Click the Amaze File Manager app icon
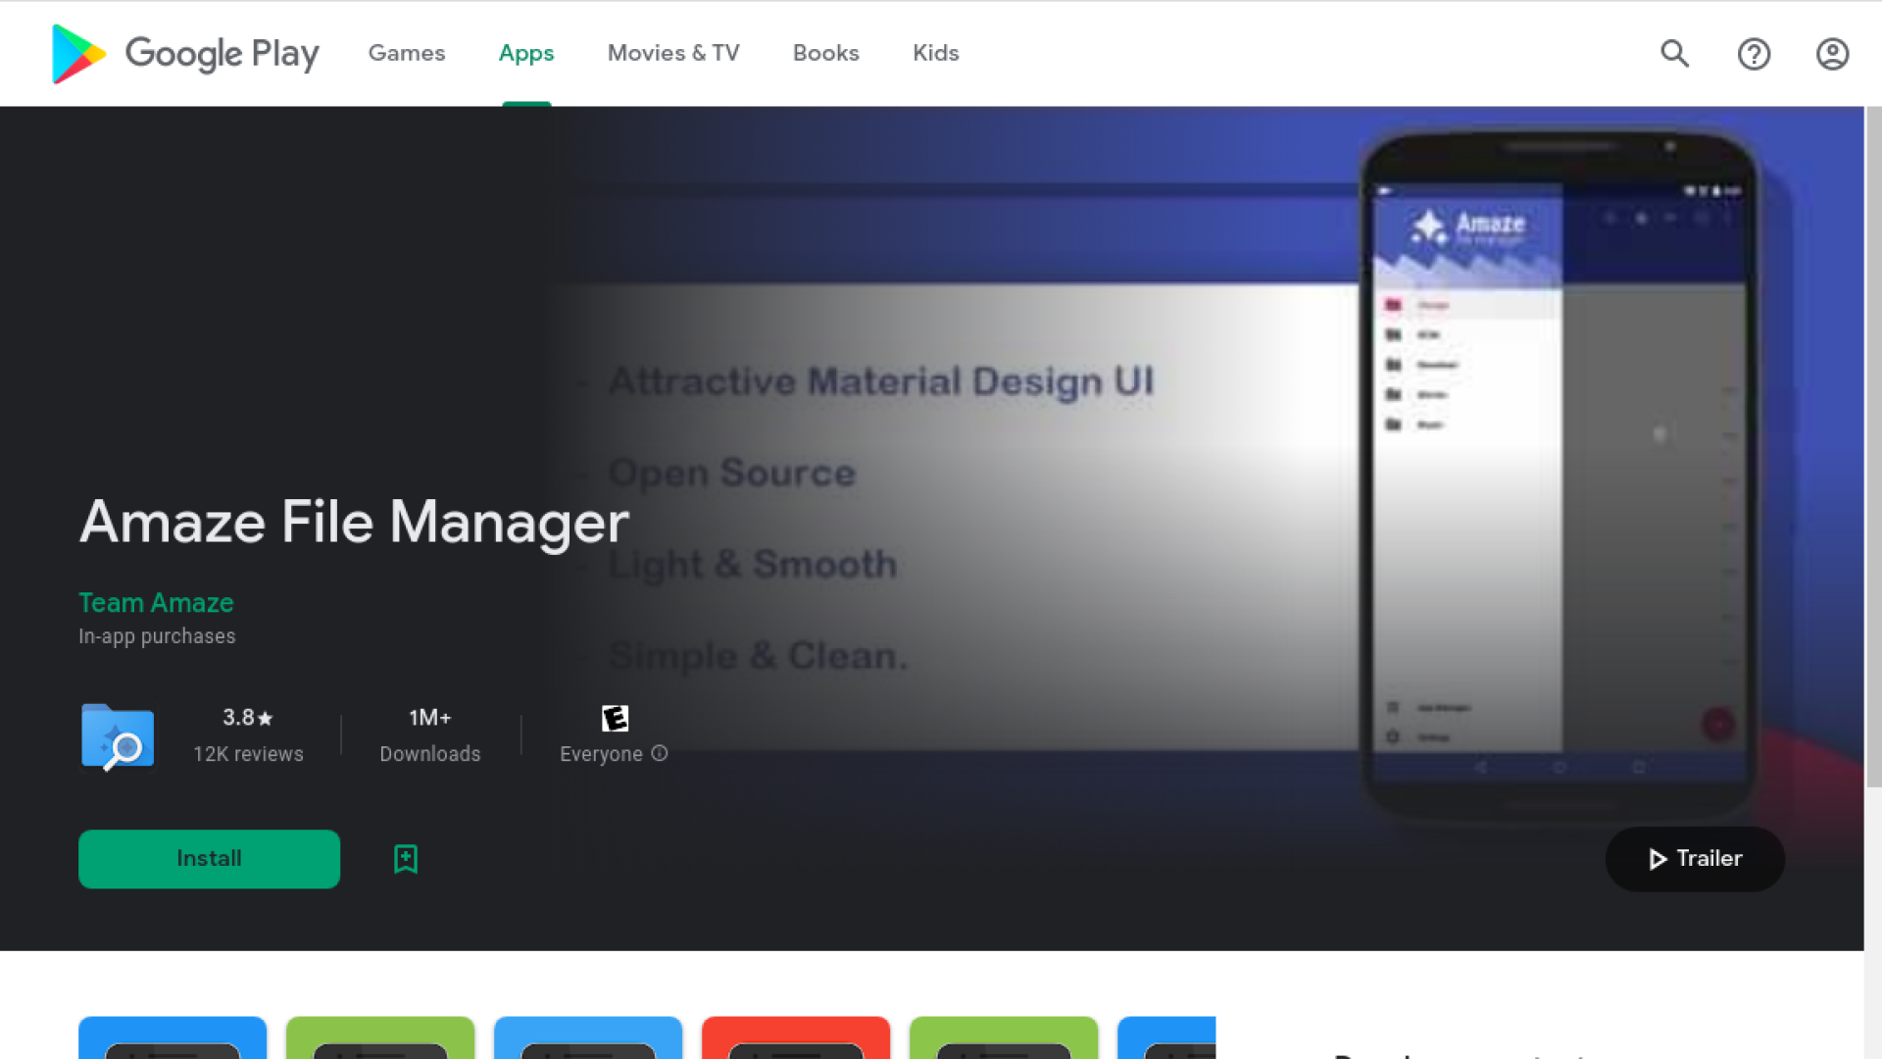Screen dimensions: 1882x1059 (x=118, y=736)
